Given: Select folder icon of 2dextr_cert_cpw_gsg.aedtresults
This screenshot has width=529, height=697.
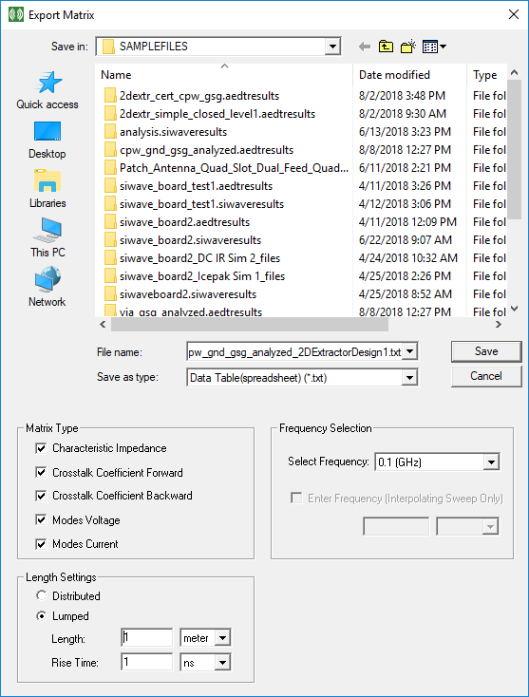Looking at the screenshot, I should [110, 96].
